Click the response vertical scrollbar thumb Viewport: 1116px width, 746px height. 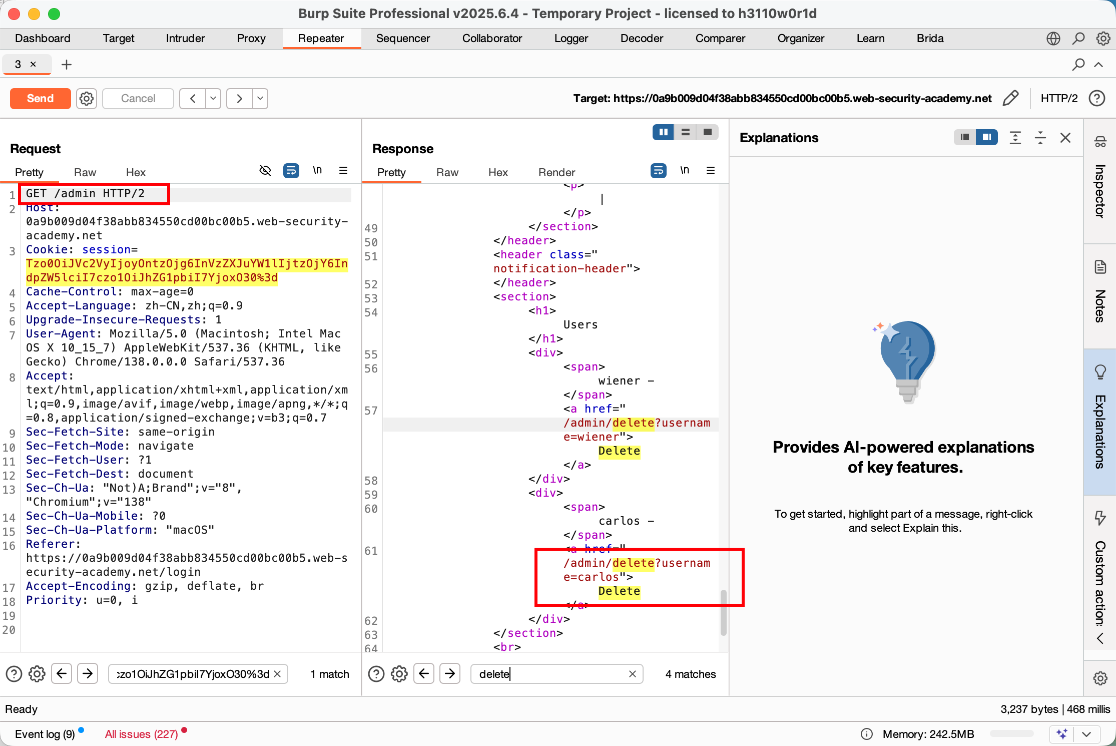click(723, 612)
